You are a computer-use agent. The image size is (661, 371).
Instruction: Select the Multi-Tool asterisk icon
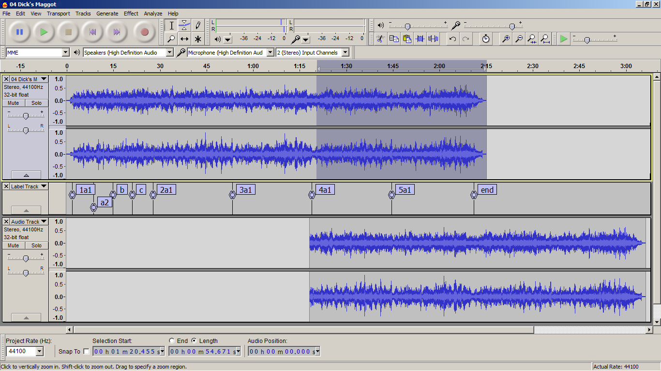(x=197, y=39)
